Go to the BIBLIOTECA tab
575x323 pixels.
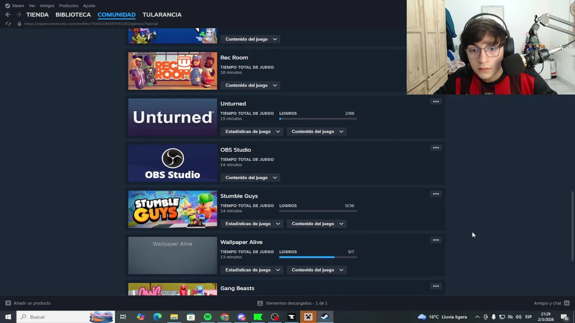tap(73, 14)
